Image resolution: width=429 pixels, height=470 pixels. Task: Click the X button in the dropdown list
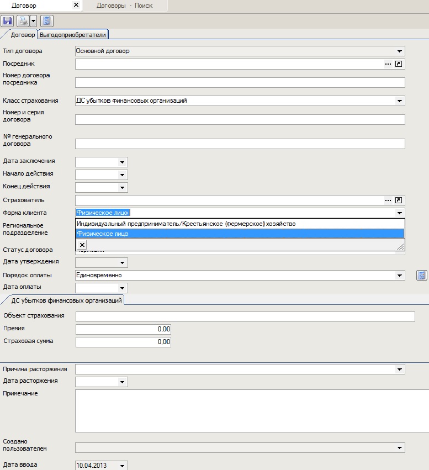[82, 245]
